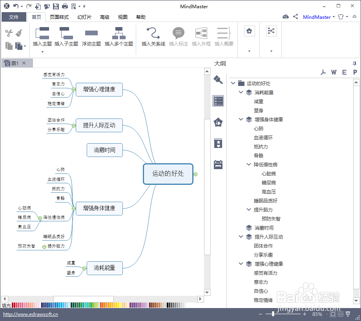This screenshot has width=361, height=321.
Task: Insert a subtopic (插入子主题)
Action: coord(66,36)
